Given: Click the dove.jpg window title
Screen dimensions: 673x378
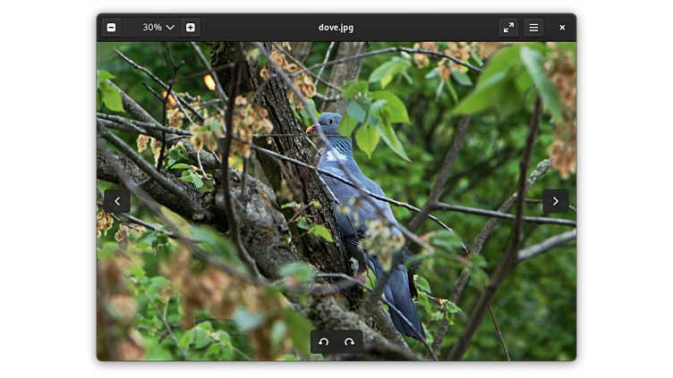Looking at the screenshot, I should tap(336, 28).
